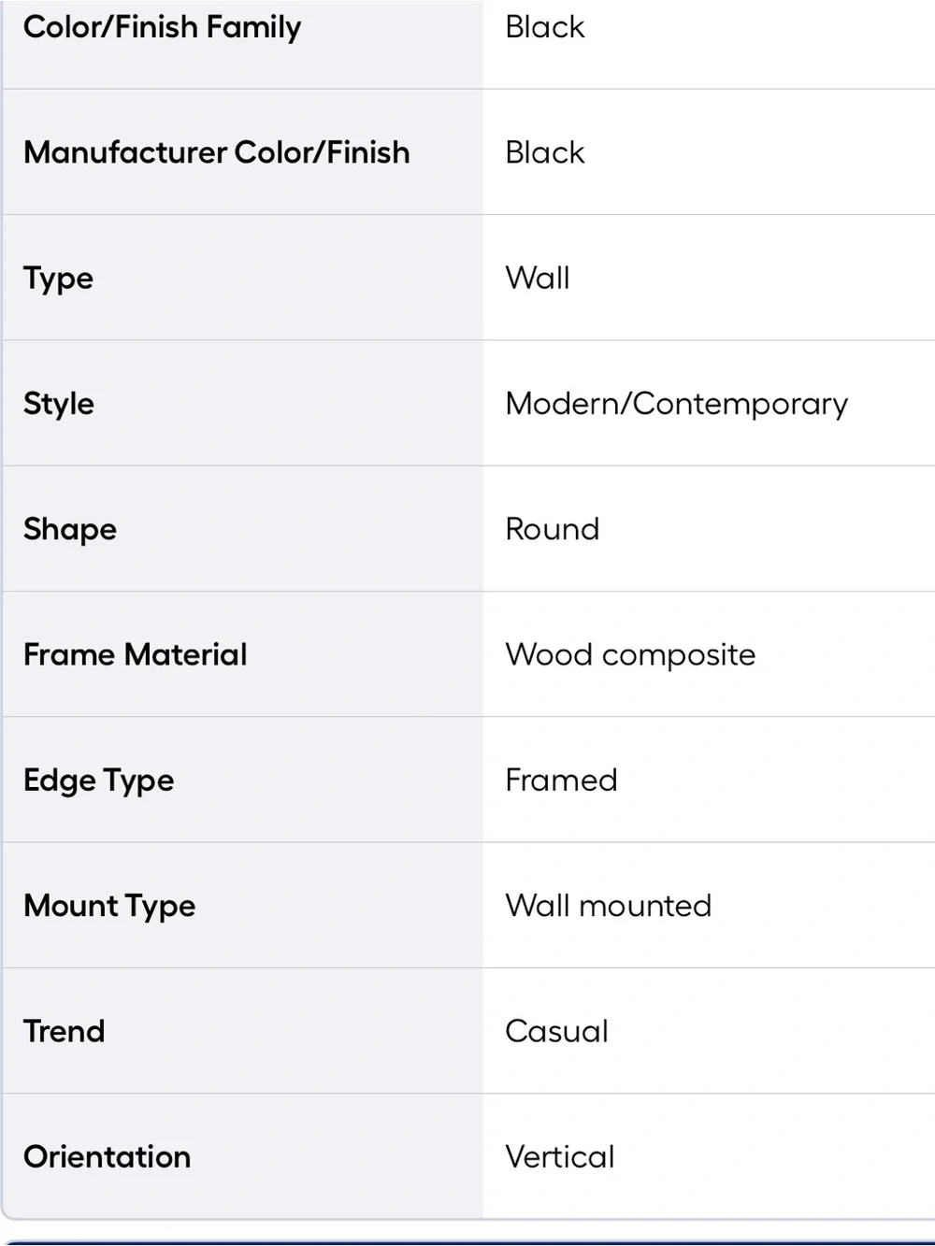Select the Edge Type label
The height and width of the screenshot is (1246, 935).
(x=99, y=781)
